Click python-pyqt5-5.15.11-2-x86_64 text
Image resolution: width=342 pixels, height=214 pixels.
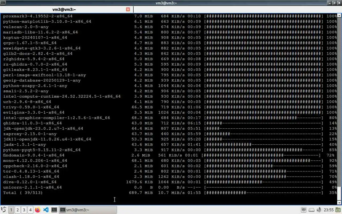coord(42,150)
